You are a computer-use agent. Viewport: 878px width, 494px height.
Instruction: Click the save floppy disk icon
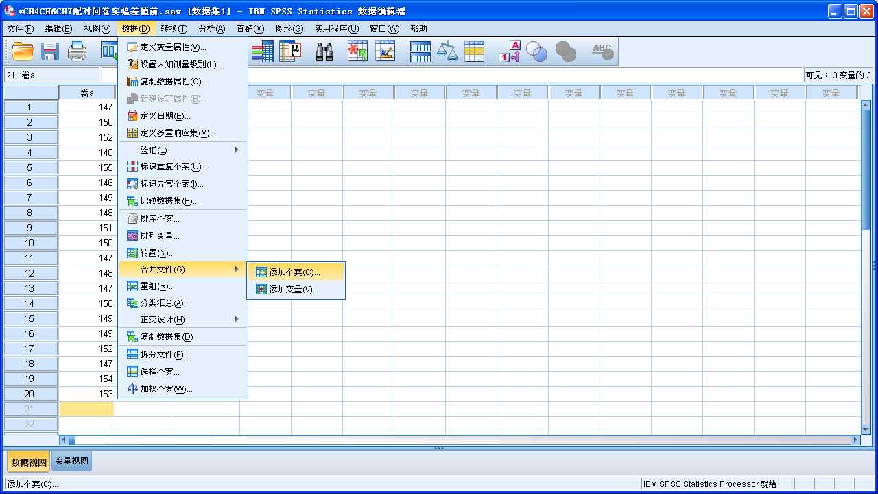point(50,51)
